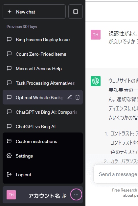Click the Previous 30 Days heading
The image size is (138, 206).
[x=22, y=27]
